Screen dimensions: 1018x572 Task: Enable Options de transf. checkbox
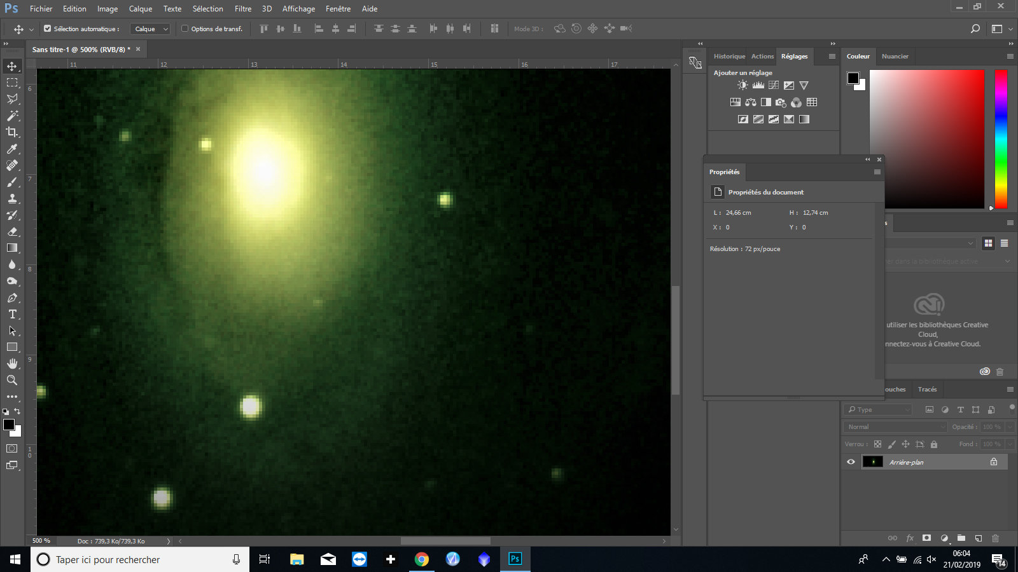pyautogui.click(x=185, y=29)
